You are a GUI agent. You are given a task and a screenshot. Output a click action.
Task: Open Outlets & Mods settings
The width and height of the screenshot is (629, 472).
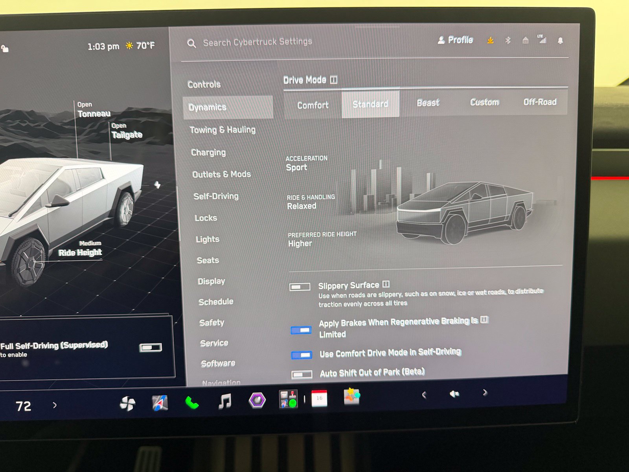pyautogui.click(x=221, y=174)
